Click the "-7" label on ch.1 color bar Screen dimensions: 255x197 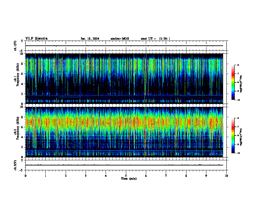[x=238, y=74]
